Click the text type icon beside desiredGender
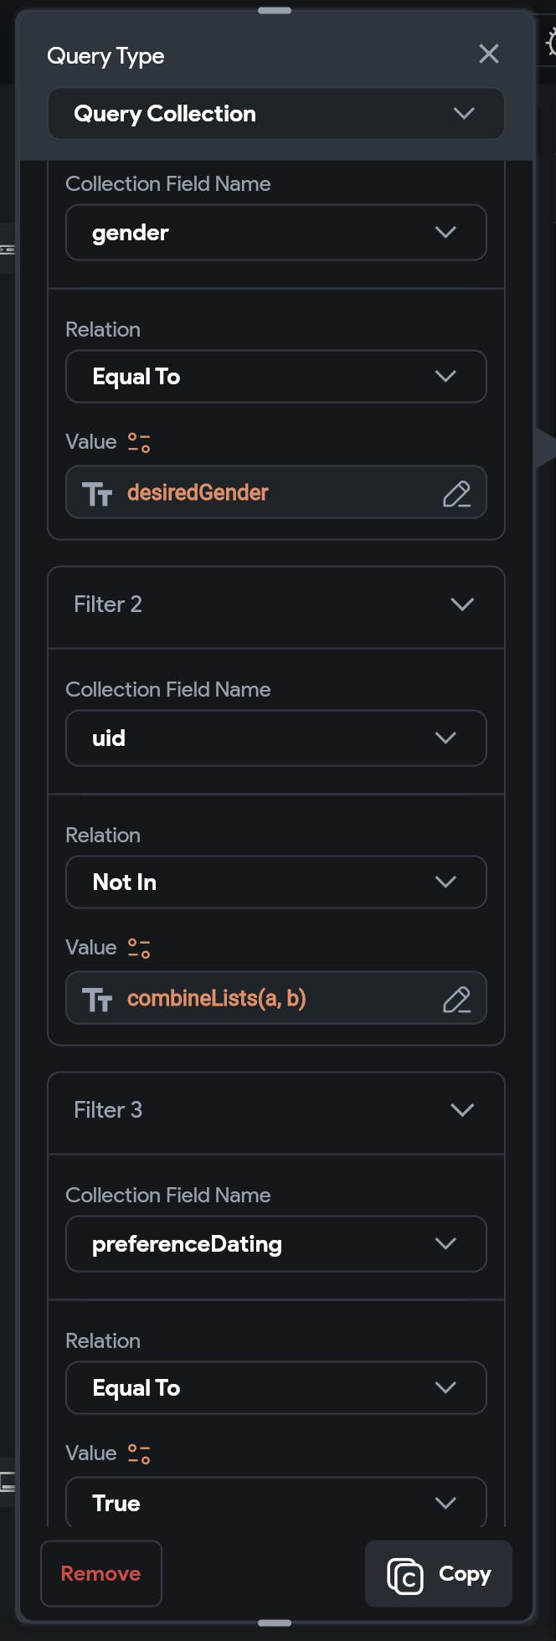 [97, 493]
